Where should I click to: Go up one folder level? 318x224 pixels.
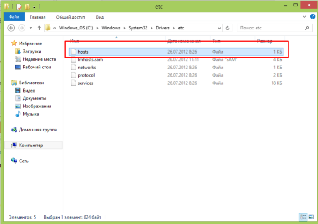tap(39, 28)
